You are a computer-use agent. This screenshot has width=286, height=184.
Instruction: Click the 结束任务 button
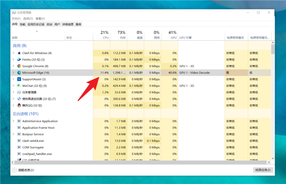coord(263,170)
